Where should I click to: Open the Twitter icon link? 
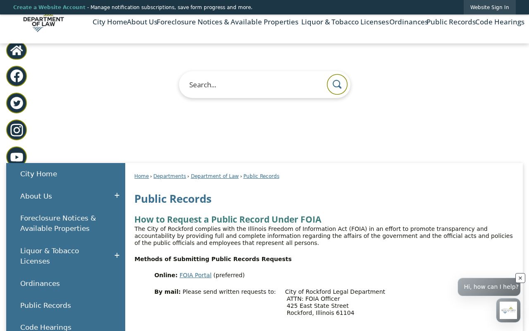pyautogui.click(x=17, y=103)
